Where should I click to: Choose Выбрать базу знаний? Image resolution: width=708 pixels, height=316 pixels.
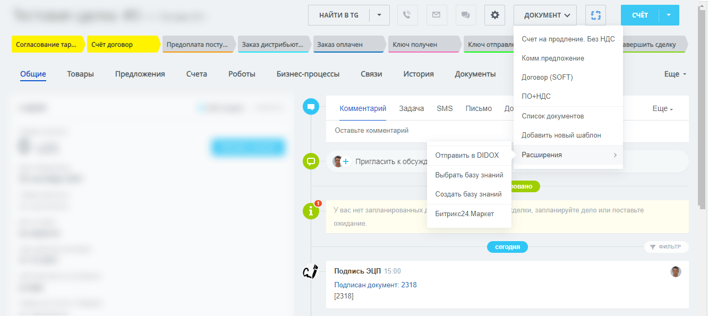pos(469,175)
